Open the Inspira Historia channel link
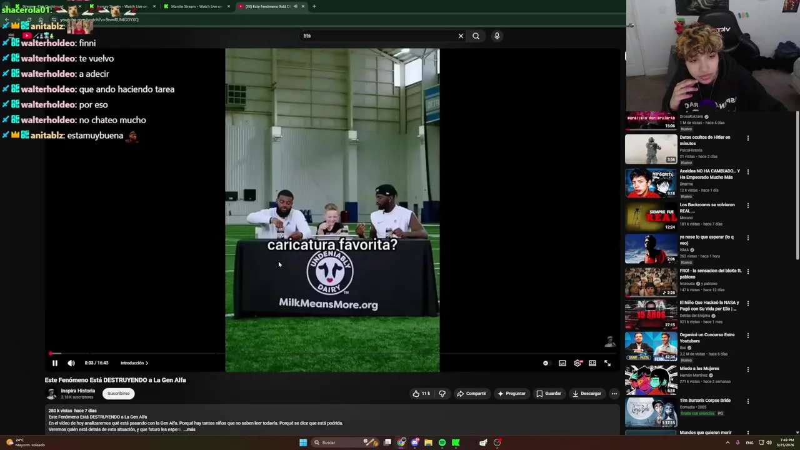The height and width of the screenshot is (450, 800). click(x=78, y=391)
